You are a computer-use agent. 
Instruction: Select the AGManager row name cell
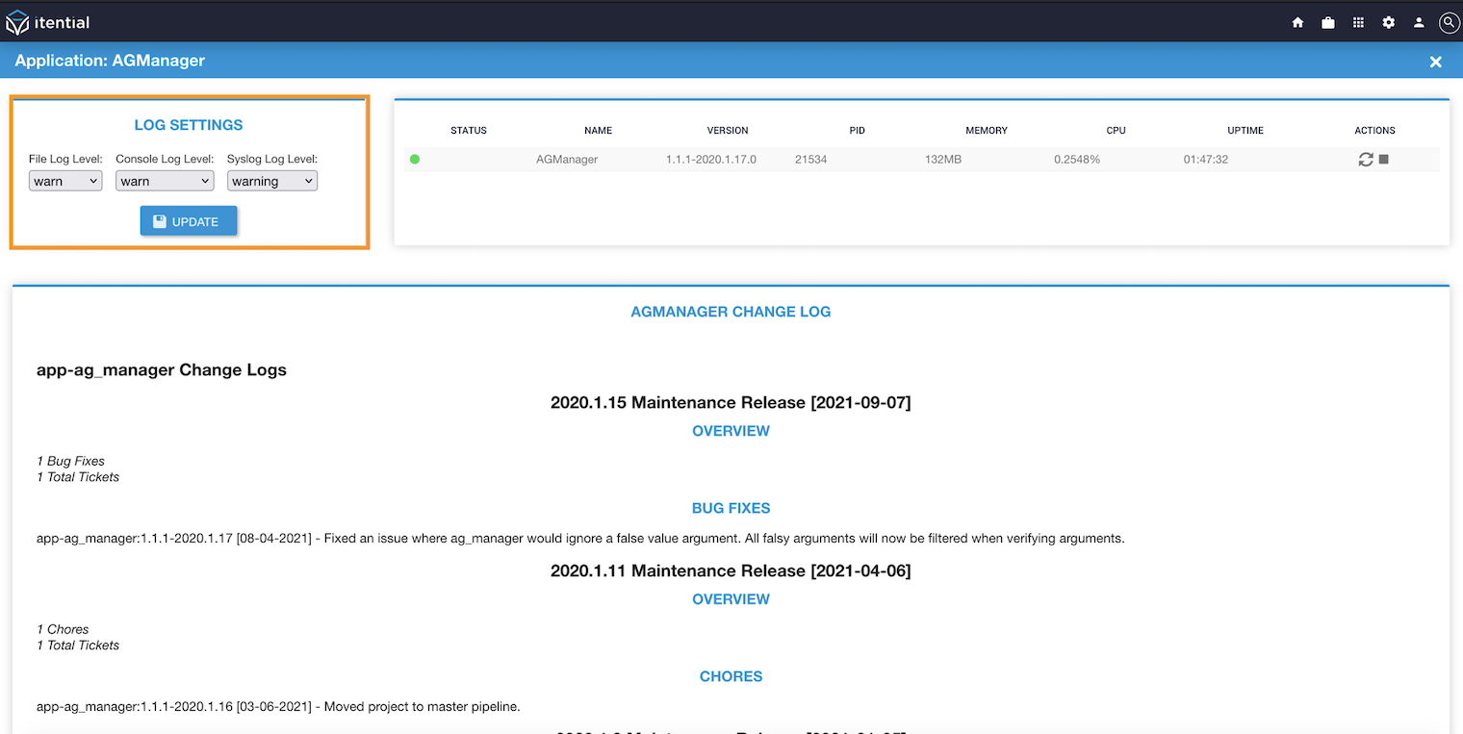click(x=567, y=160)
